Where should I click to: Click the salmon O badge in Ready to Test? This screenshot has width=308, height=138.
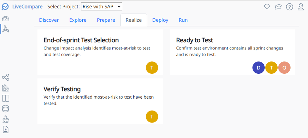coord(284,68)
